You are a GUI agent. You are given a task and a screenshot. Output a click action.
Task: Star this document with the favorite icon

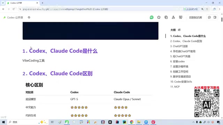[159, 17]
